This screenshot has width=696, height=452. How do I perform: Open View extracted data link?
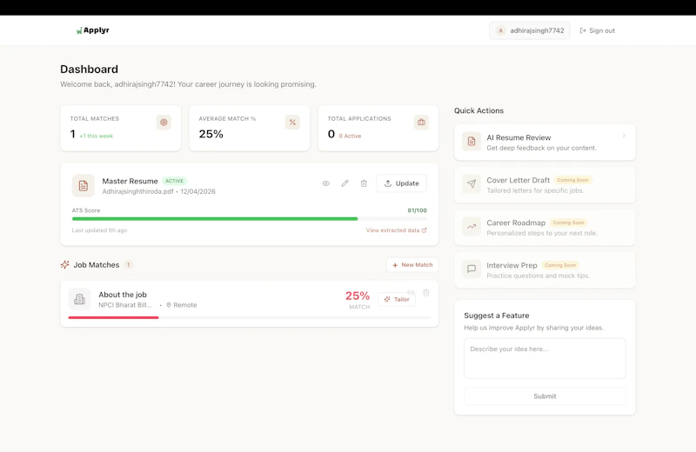[396, 230]
